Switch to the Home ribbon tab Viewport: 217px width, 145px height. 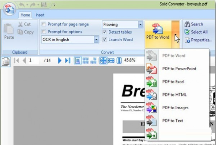25,15
